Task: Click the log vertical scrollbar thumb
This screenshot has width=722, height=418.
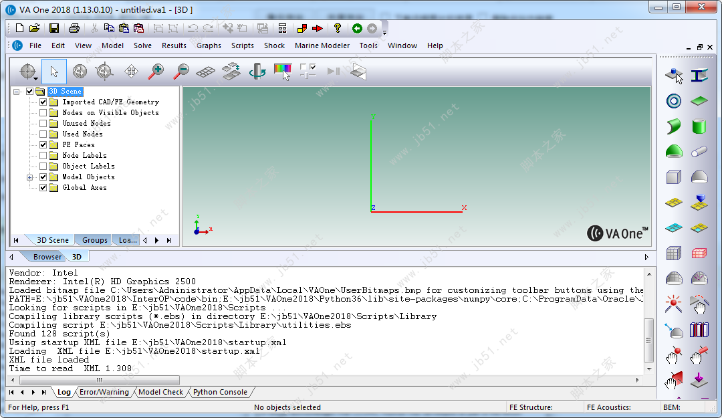Action: coord(649,340)
